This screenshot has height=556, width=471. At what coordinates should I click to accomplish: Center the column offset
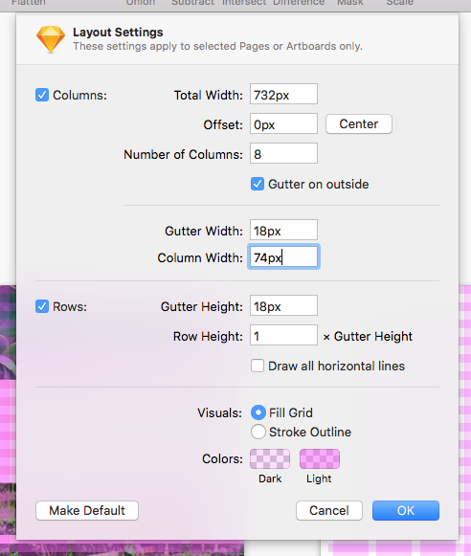click(x=359, y=124)
